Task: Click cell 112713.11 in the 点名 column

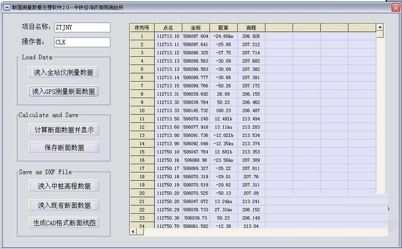Action: [168, 45]
